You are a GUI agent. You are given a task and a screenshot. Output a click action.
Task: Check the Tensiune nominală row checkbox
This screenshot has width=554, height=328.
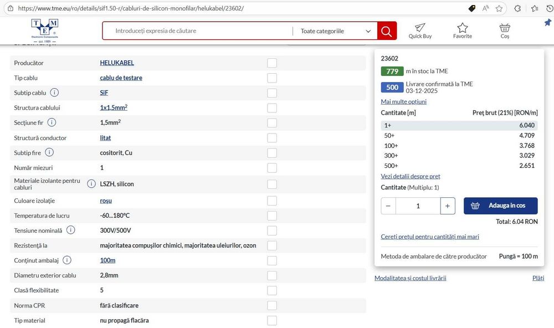[272, 230]
